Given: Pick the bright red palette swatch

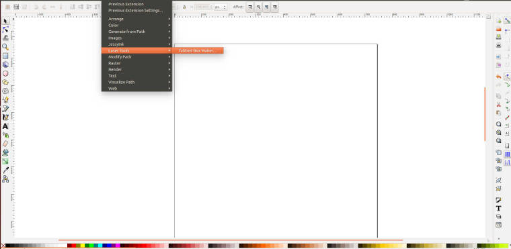Looking at the screenshot, I should [74, 246].
